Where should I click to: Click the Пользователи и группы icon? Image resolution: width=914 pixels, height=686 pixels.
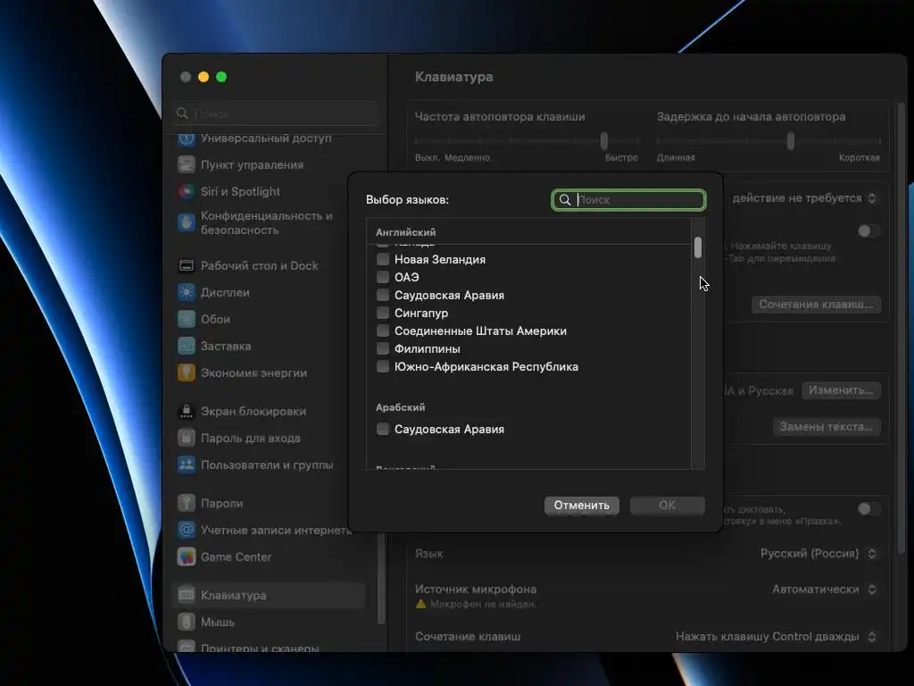(187, 465)
